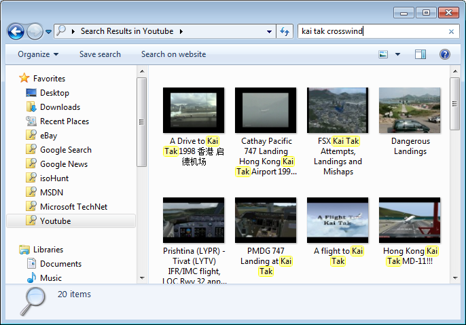This screenshot has height=325, width=466.
Task: Open the recent pages dropdown arrow
Action: click(48, 31)
